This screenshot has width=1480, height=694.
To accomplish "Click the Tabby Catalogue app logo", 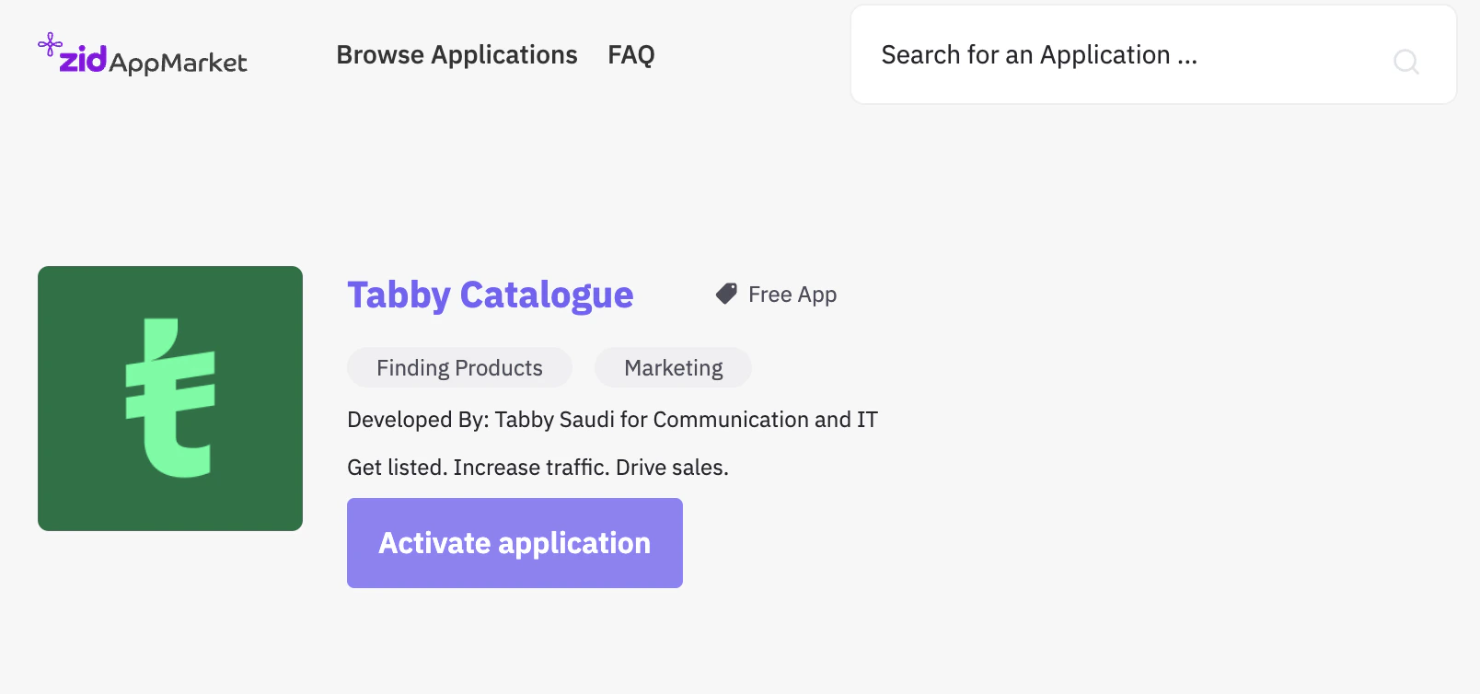I will pos(170,399).
